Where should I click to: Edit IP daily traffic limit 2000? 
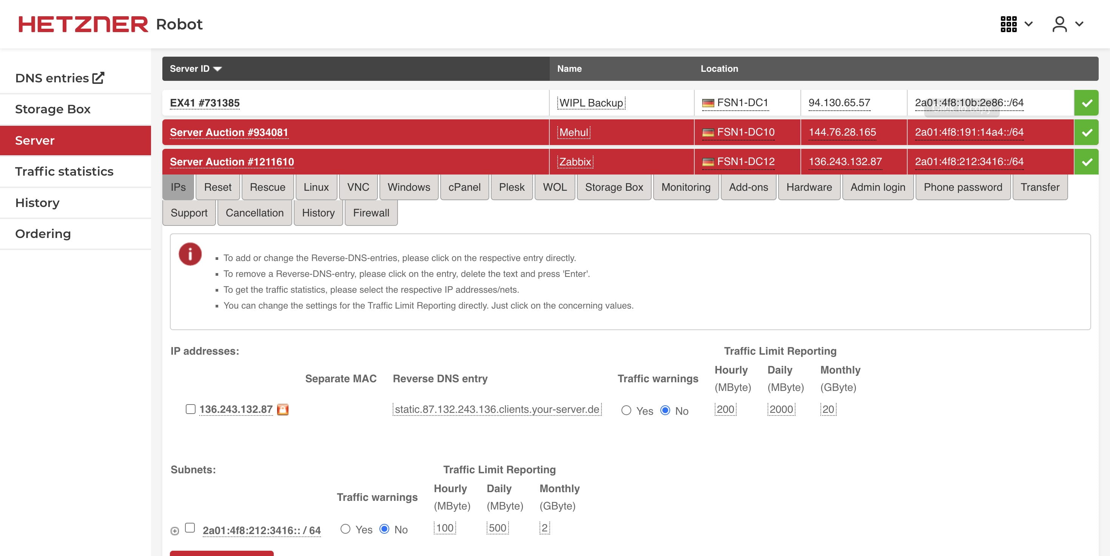(x=781, y=409)
